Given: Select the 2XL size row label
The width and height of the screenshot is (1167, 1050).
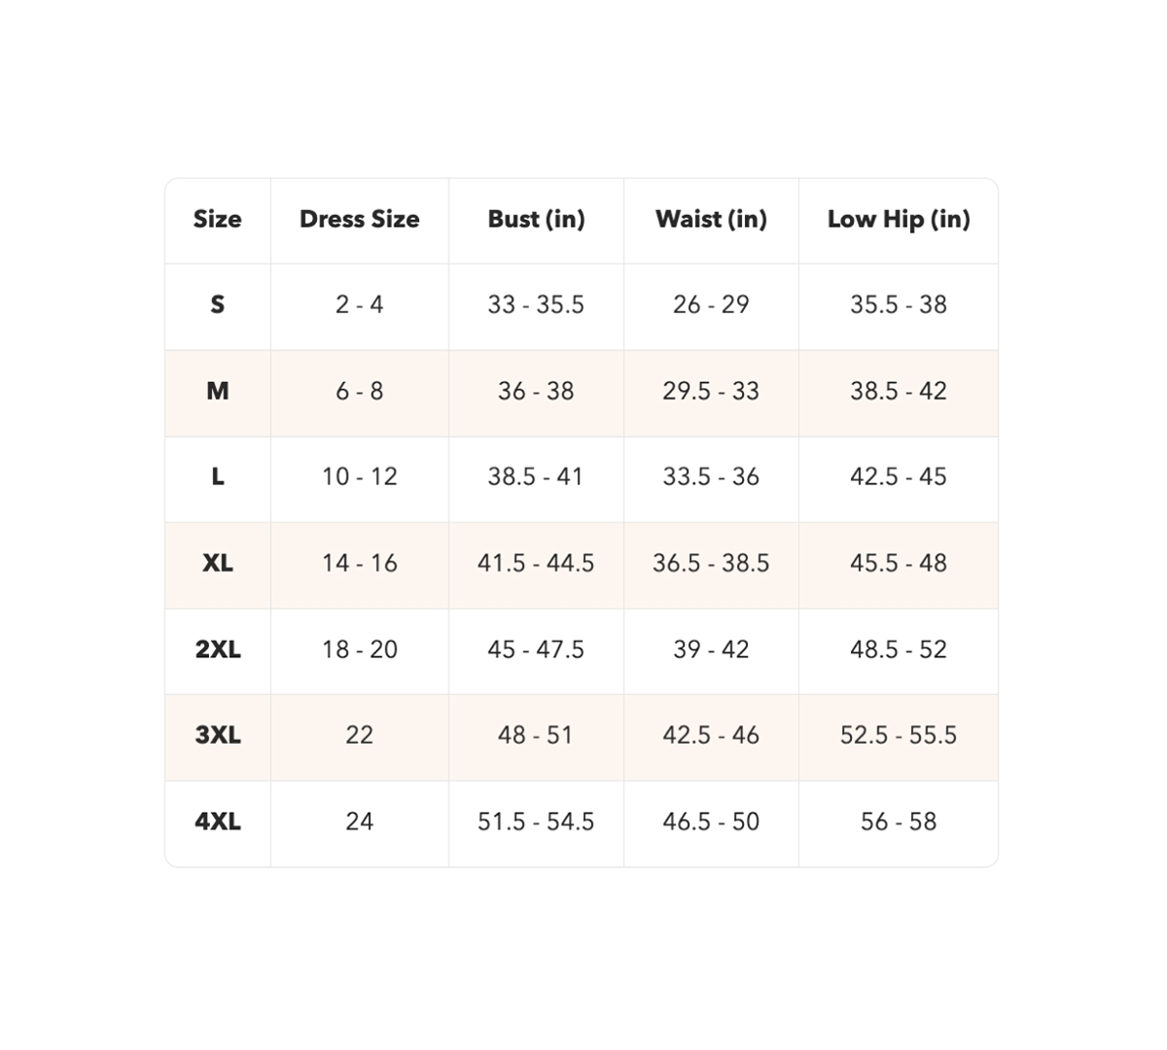Looking at the screenshot, I should pyautogui.click(x=218, y=649).
